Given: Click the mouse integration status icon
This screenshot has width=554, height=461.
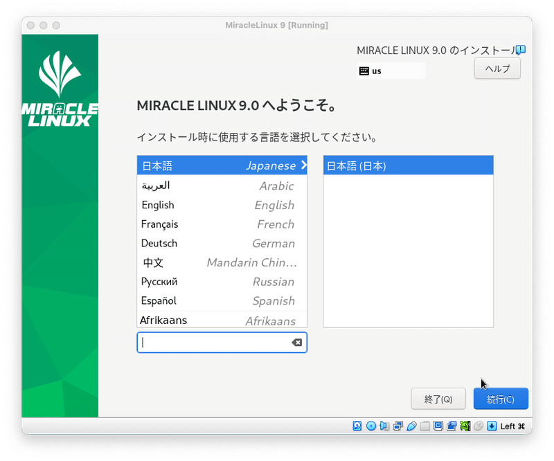Looking at the screenshot, I should [479, 426].
